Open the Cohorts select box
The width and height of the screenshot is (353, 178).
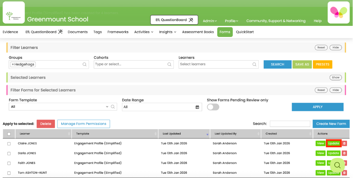click(x=133, y=64)
